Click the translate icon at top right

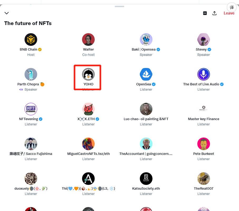coord(232,7)
